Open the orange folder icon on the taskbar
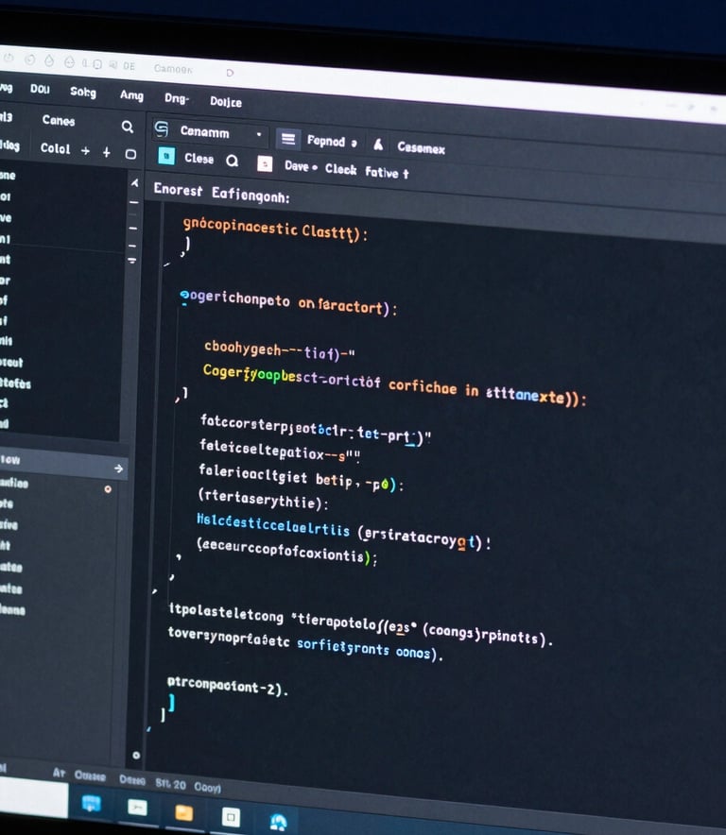 pos(184,812)
